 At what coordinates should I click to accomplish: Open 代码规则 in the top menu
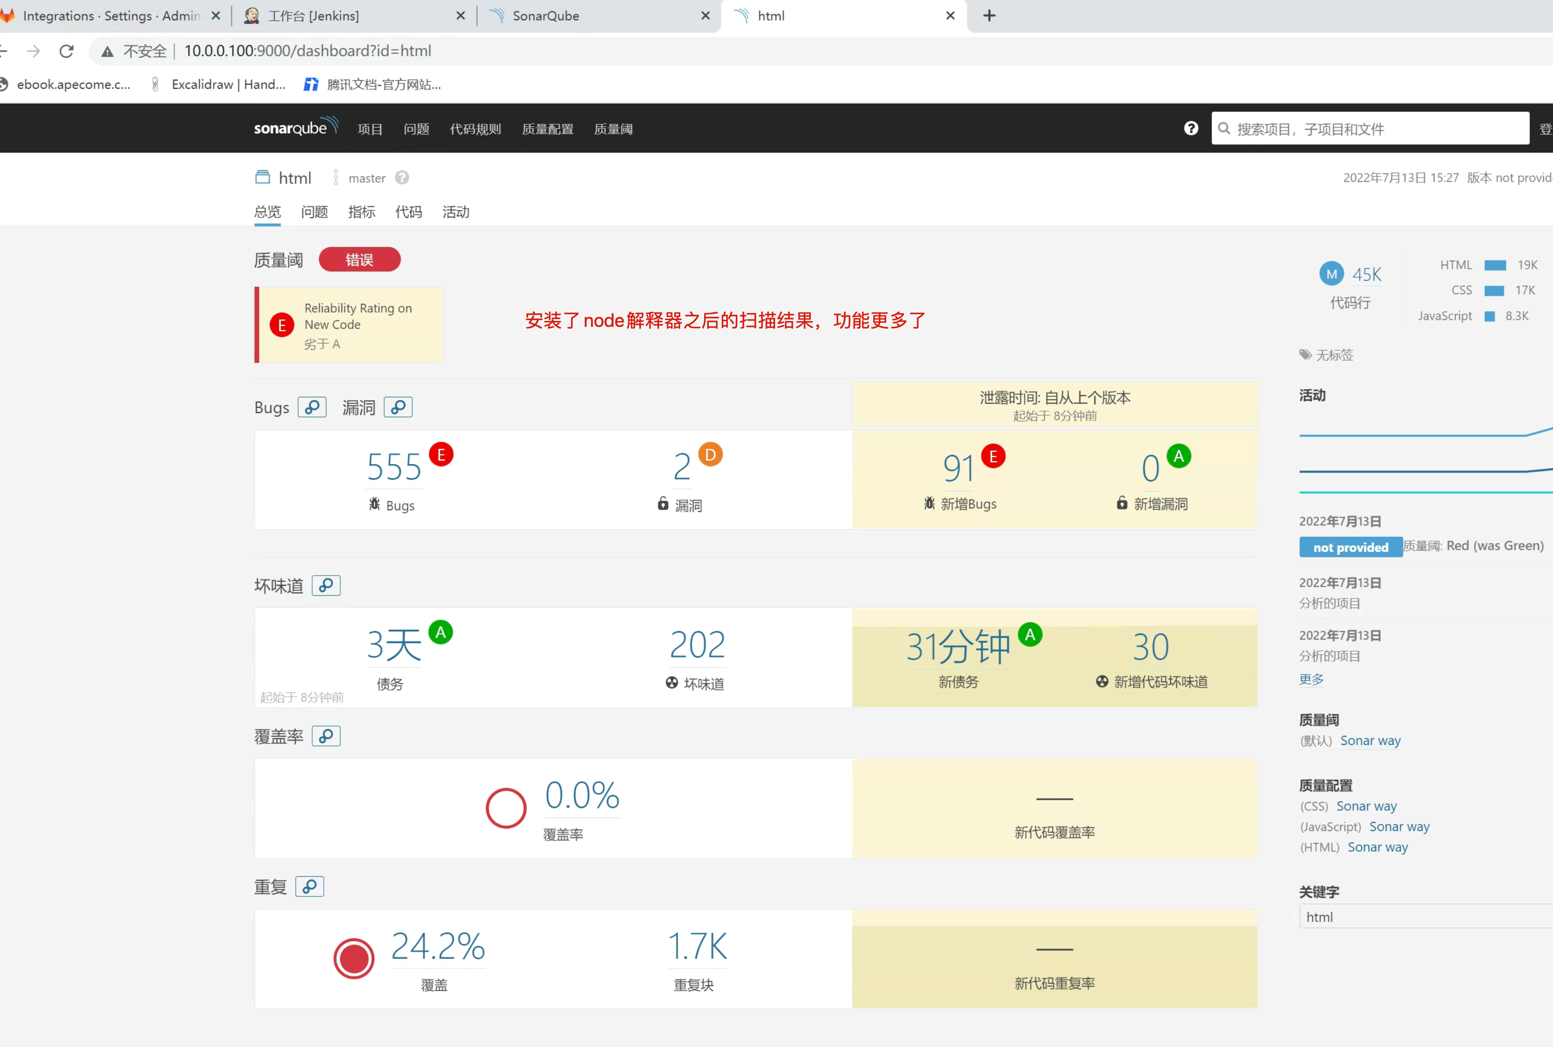tap(475, 129)
